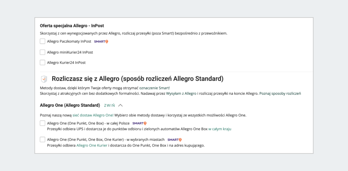The width and height of the screenshot is (348, 171).
Task: Open the 'oznaczenie Smart!' link
Action: pos(155,88)
